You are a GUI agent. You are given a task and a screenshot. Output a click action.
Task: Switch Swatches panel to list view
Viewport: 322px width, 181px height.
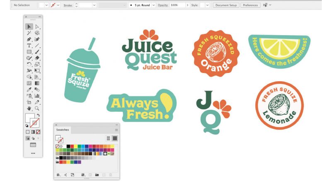click(108, 138)
